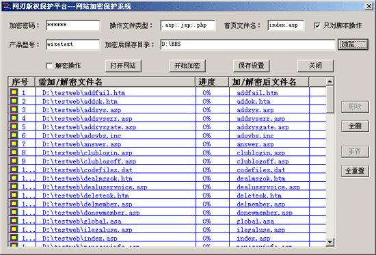The image size is (376, 255).
Task: Click the 进度 column header
Action: (212, 82)
